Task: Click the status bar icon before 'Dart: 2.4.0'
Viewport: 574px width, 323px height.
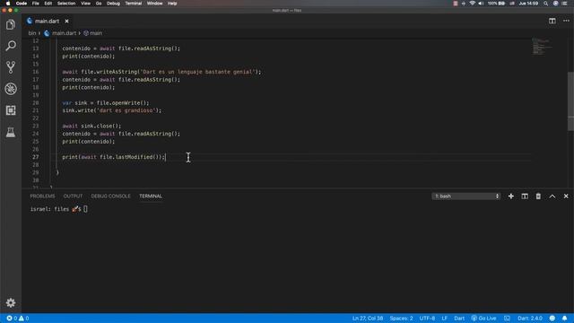Action: click(507, 319)
